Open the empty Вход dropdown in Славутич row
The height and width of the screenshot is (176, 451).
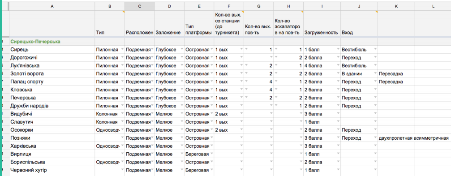(375, 122)
